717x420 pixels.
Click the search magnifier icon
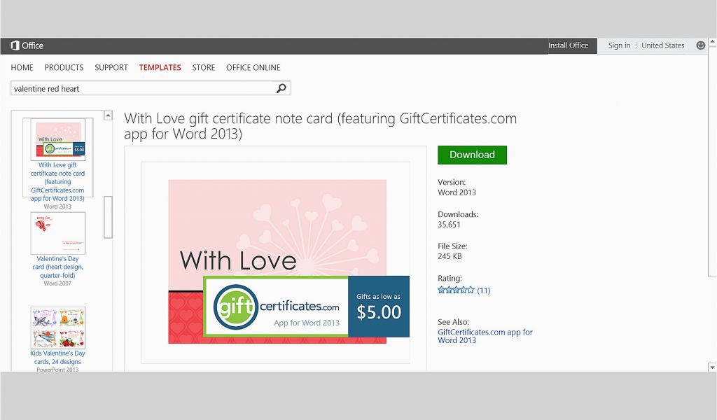281,88
